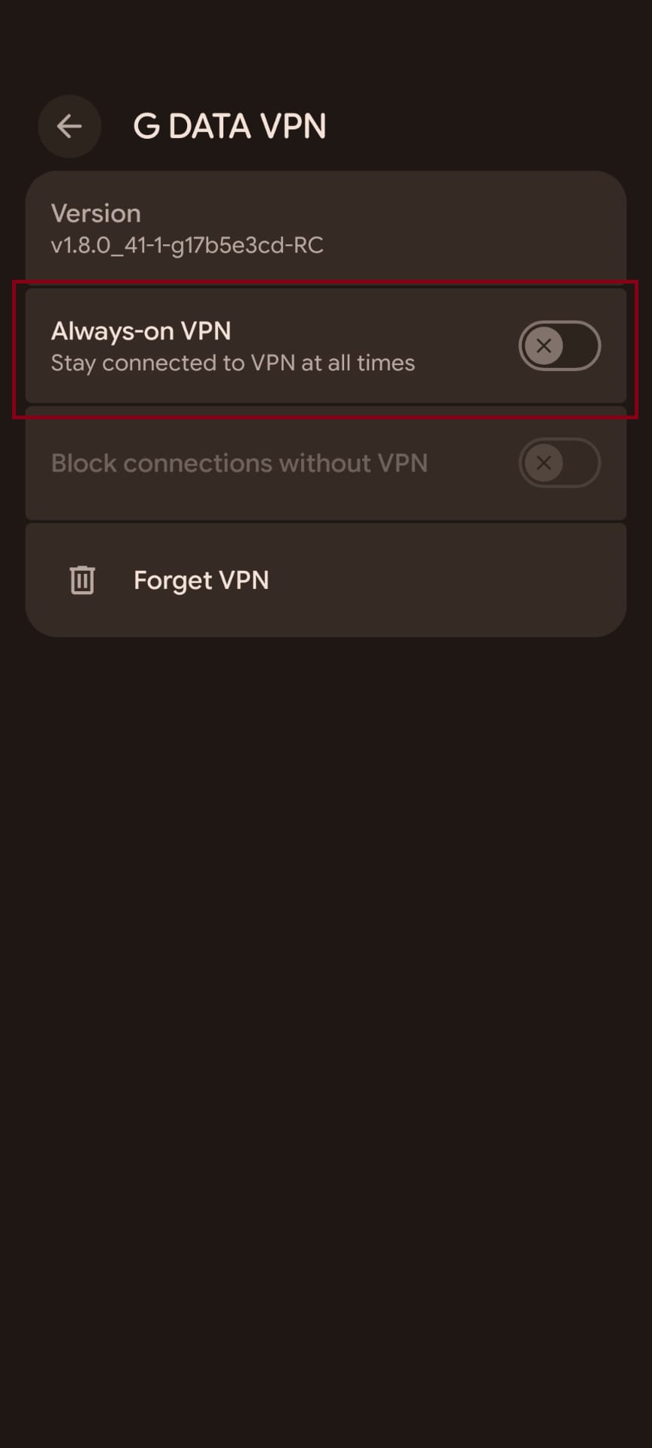The image size is (652, 1448).
Task: Click the right end of the Block connections switch track
Action: pyautogui.click(x=585, y=463)
